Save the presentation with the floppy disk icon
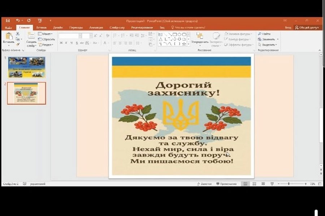 (8, 21)
